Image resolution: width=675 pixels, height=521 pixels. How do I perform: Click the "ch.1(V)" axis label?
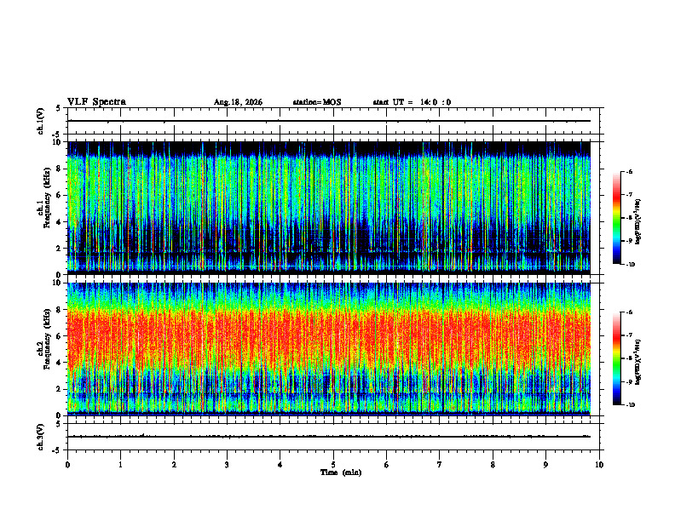41,121
